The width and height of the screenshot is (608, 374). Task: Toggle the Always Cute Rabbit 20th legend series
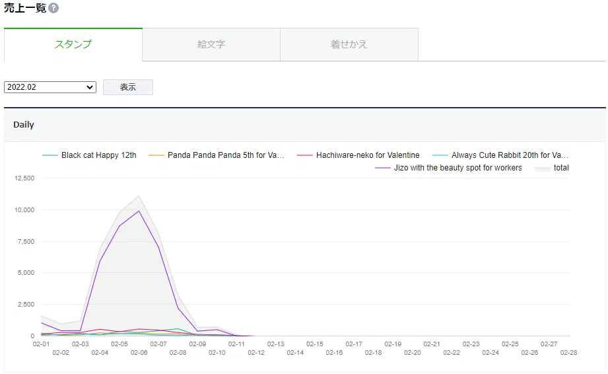(500, 155)
